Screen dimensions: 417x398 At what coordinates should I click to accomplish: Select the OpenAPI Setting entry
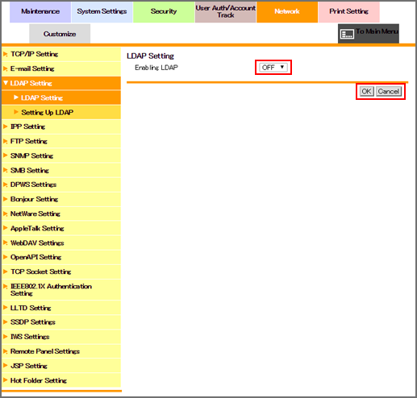pos(61,257)
